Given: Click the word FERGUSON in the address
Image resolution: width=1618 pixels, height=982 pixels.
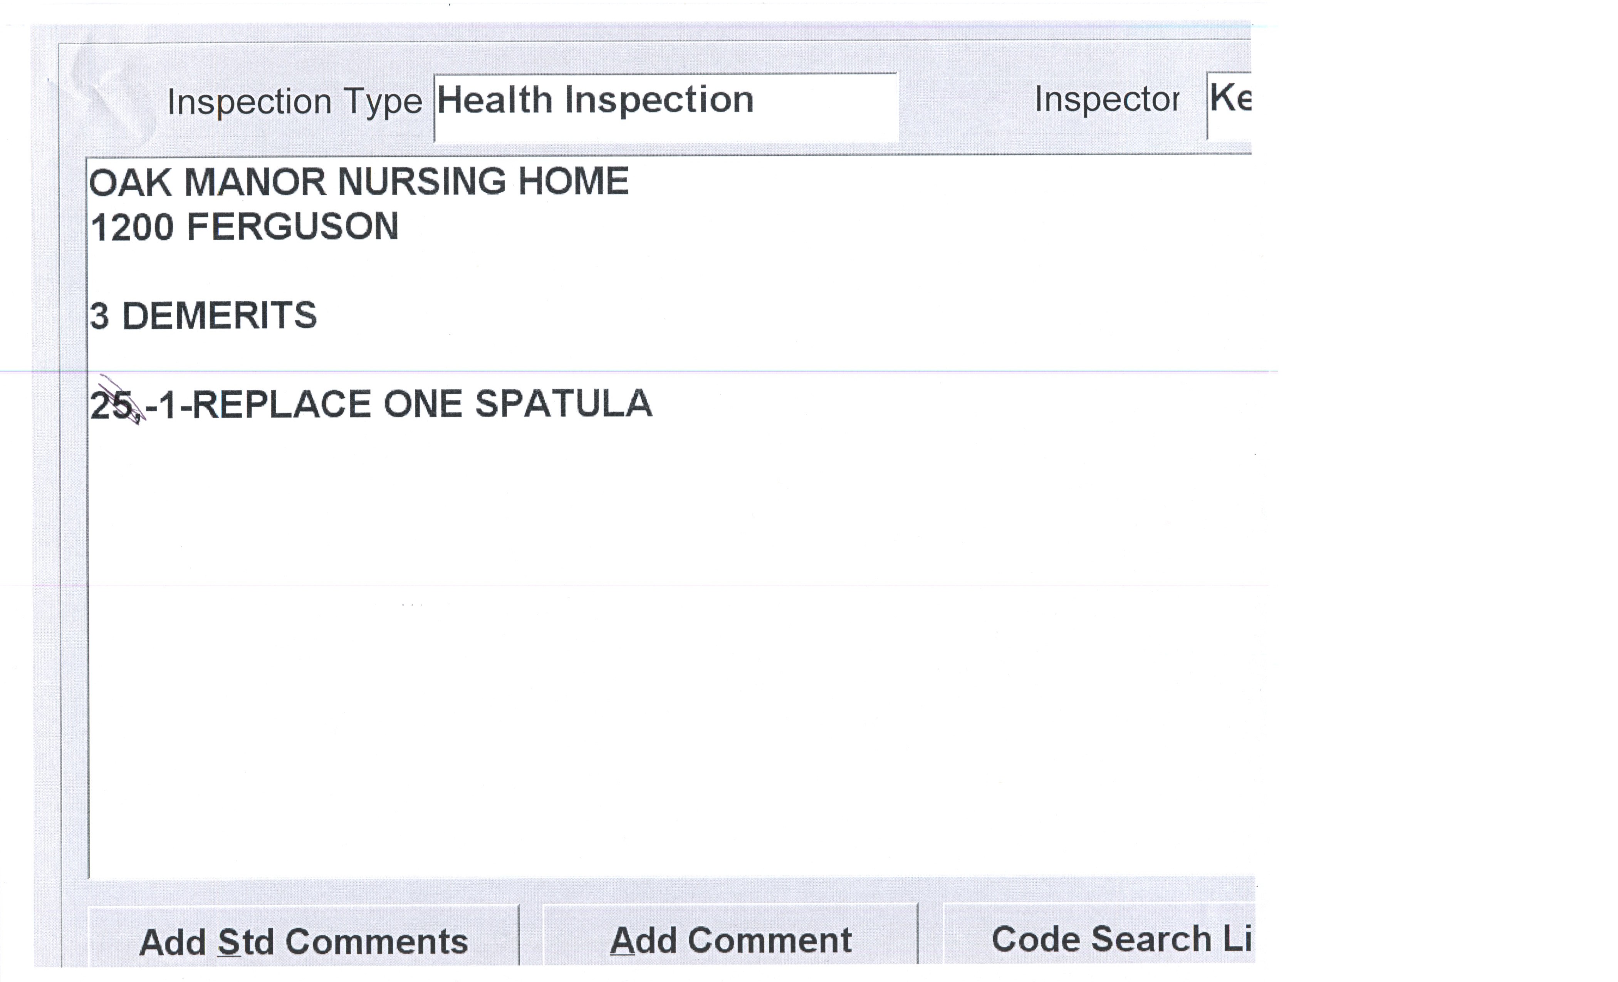Looking at the screenshot, I should click(x=293, y=227).
